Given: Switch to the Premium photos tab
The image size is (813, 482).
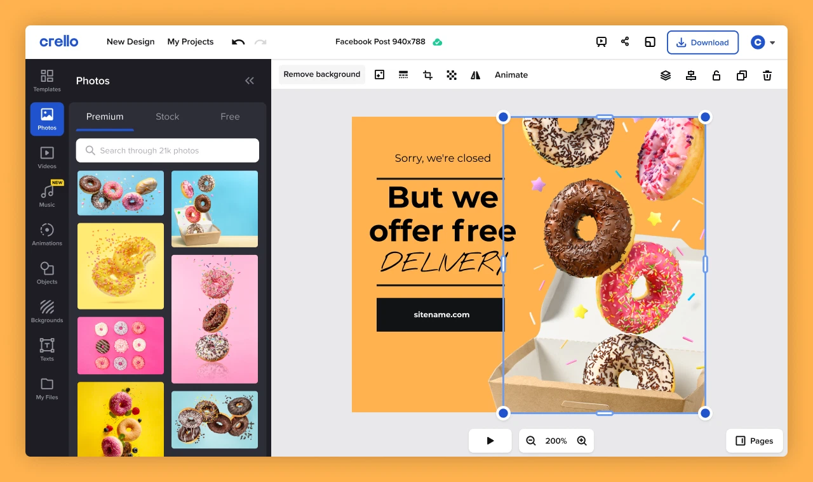Looking at the screenshot, I should pyautogui.click(x=105, y=117).
